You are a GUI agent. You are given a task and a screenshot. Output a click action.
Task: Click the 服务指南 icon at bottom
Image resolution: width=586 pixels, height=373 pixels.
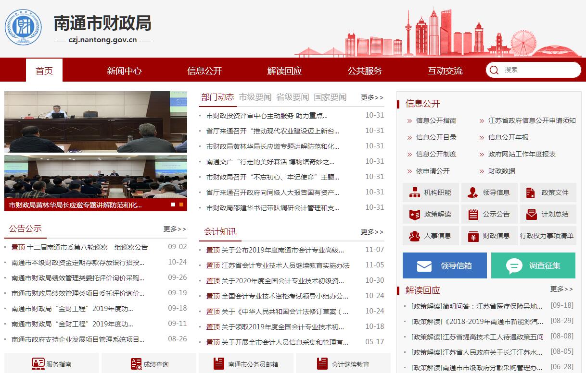click(38, 364)
